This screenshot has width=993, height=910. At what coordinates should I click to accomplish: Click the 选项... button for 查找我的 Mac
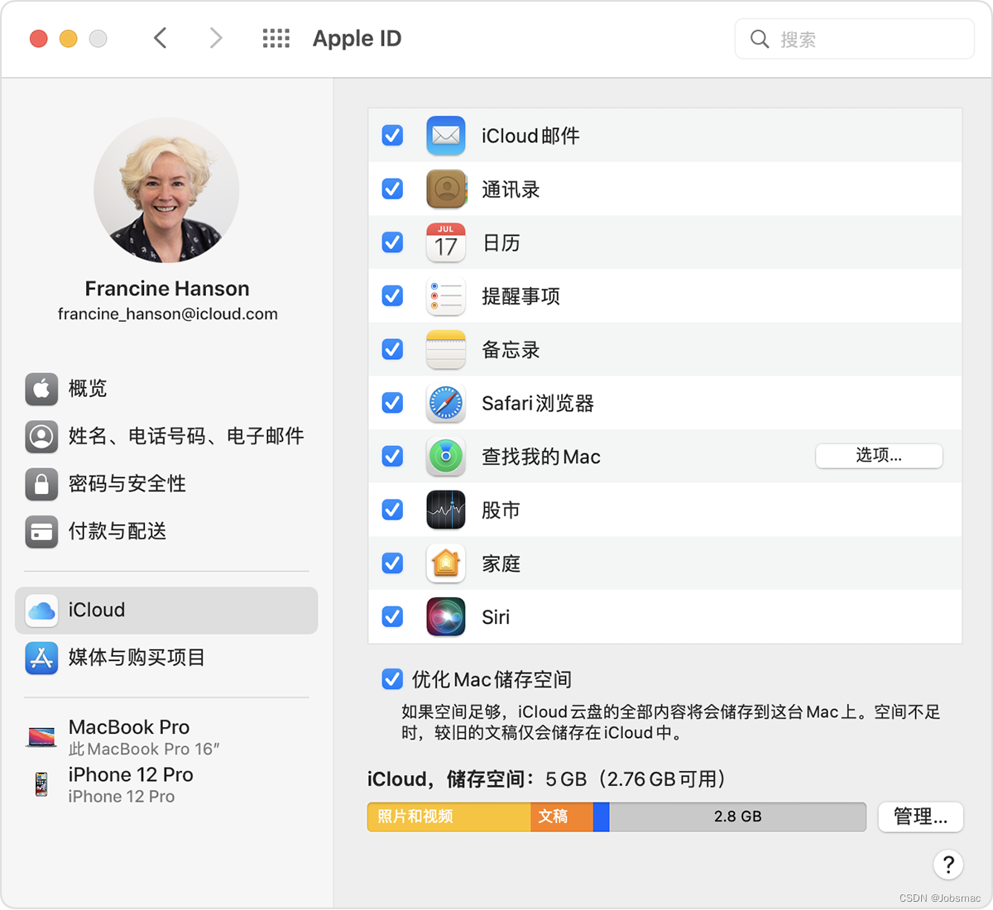point(879,456)
